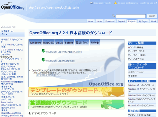Switch to the 言語パック tab
158x117 pixels.
point(82,43)
